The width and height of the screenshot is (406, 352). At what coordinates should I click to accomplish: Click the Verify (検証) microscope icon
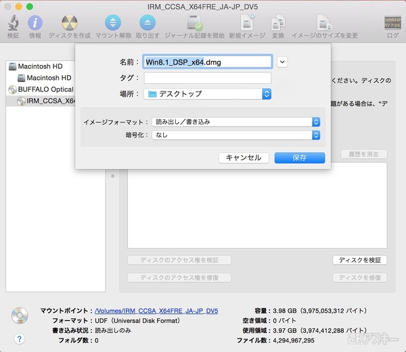click(x=13, y=22)
